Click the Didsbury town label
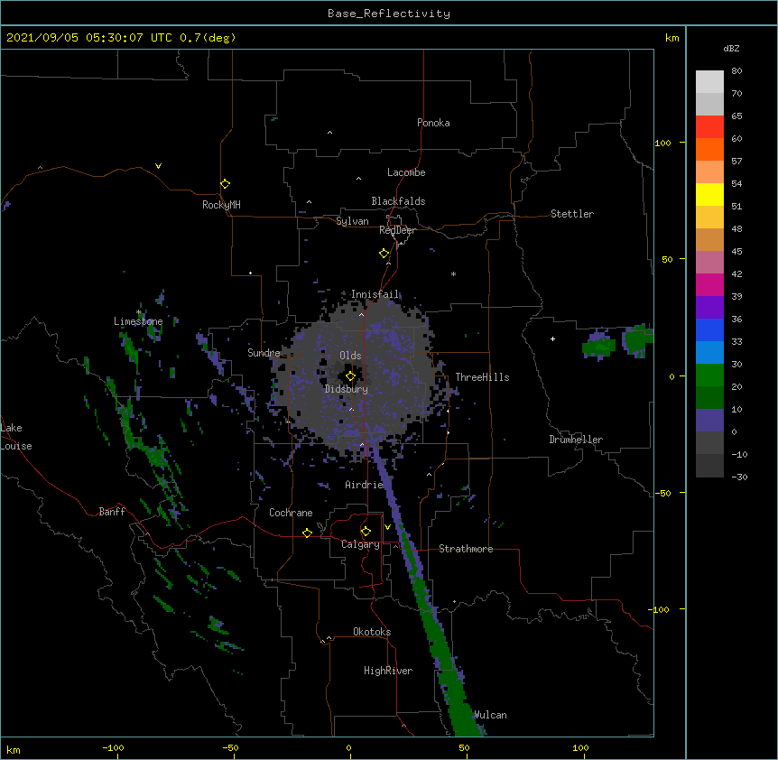 pyautogui.click(x=346, y=389)
